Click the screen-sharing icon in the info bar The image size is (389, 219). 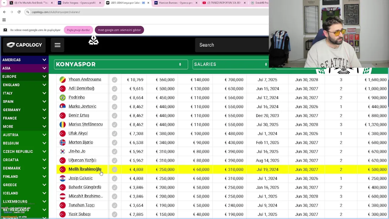point(5,30)
